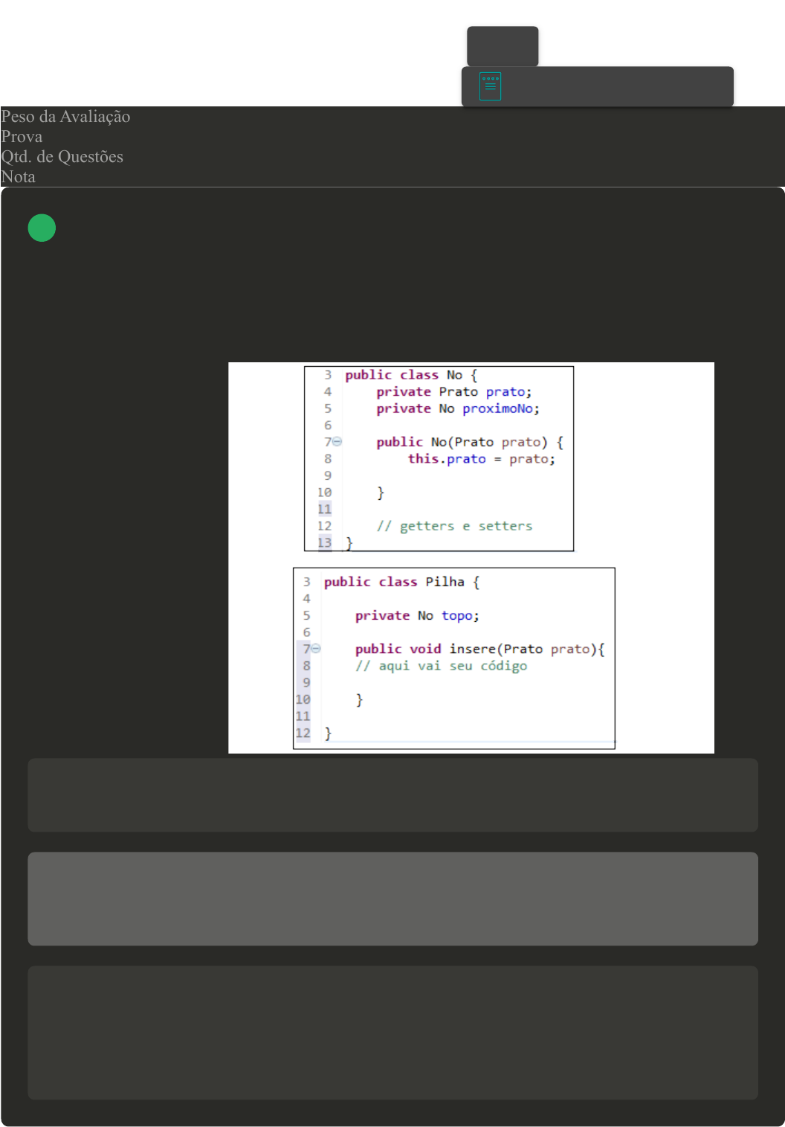Viewport: 785px width, 1127px height.
Task: Select the first answer option box
Action: 392,794
